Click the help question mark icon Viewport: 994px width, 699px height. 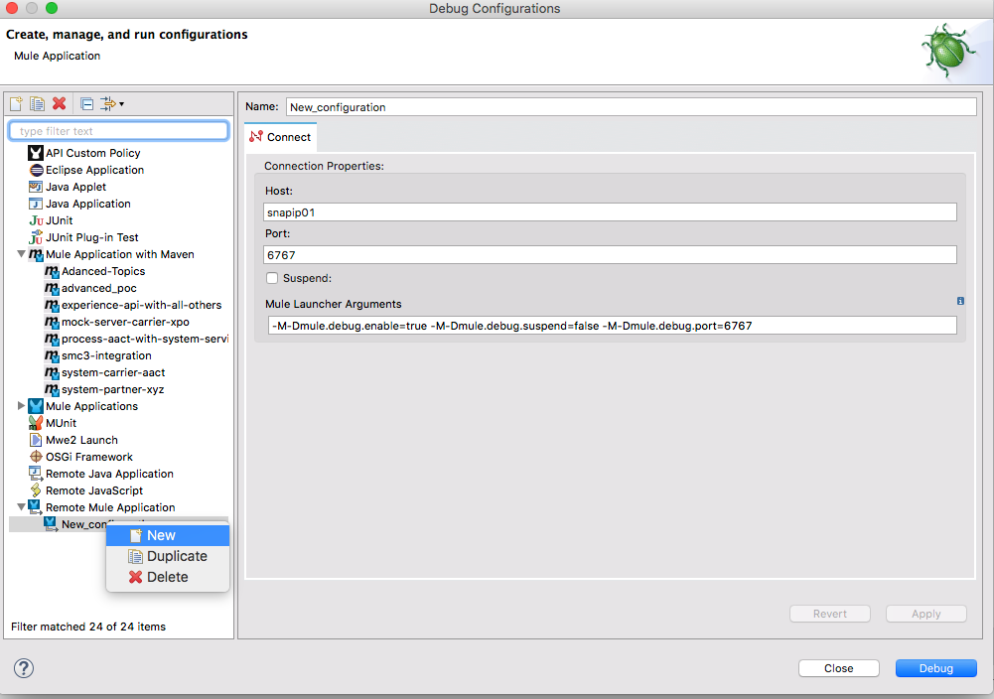click(x=24, y=668)
